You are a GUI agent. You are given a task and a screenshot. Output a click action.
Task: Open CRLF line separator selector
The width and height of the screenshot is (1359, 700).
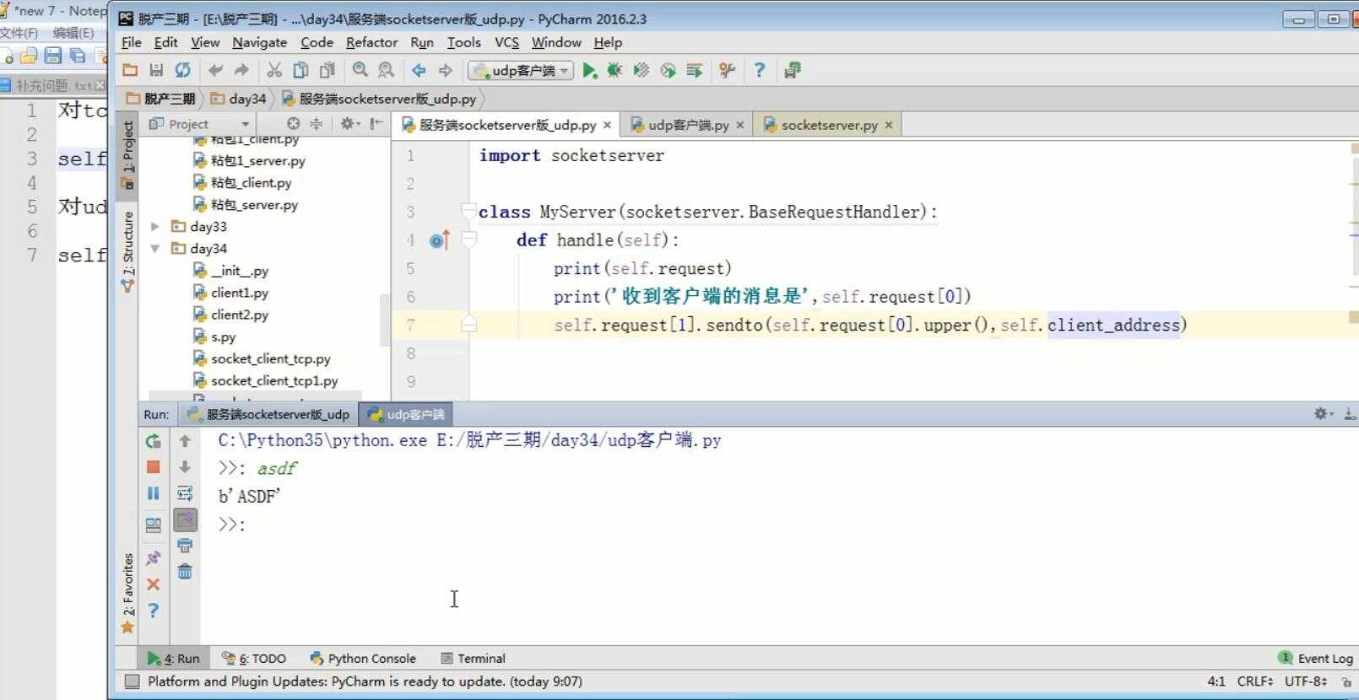[1254, 681]
